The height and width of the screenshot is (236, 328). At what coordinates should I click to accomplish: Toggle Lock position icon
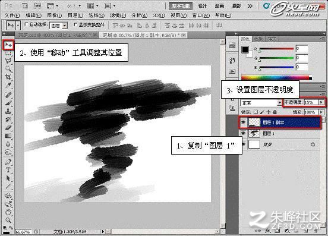(269, 112)
